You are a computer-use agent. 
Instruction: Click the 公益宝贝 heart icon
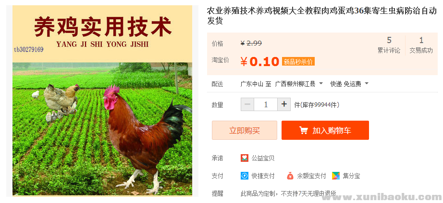click(245, 158)
